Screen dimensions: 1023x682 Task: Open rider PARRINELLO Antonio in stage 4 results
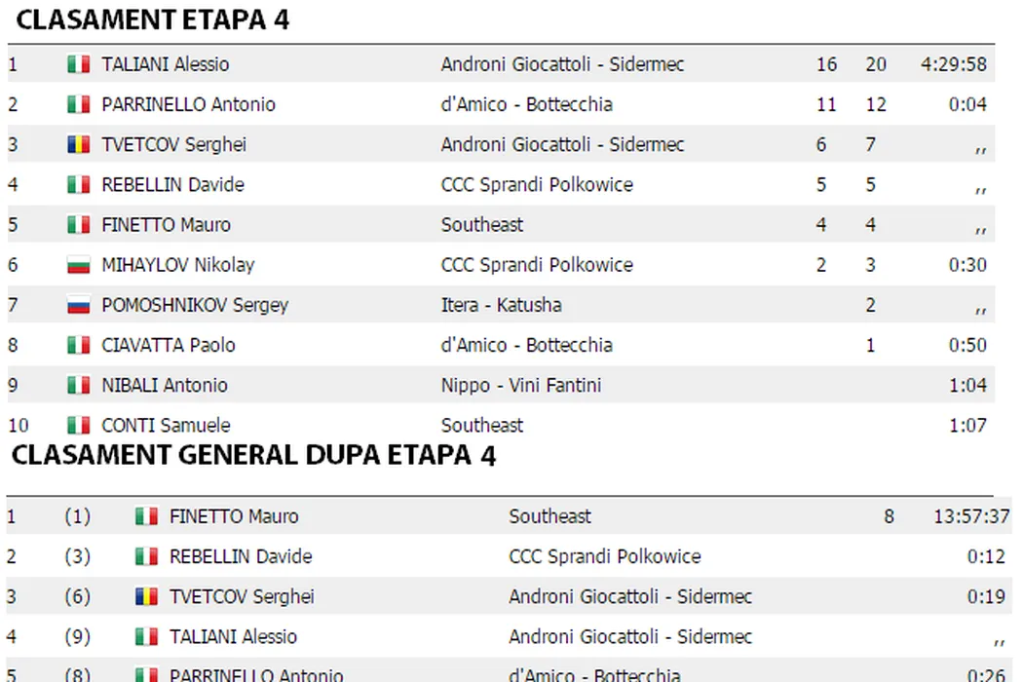pos(188,105)
